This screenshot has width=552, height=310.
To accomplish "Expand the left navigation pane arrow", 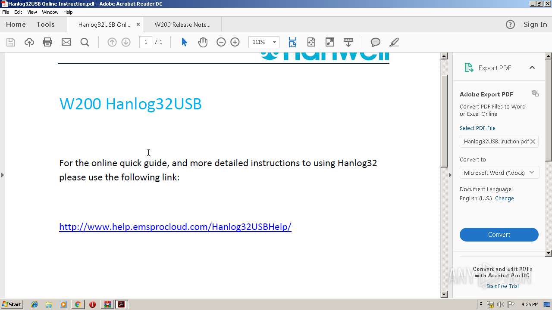I will 3,175.
